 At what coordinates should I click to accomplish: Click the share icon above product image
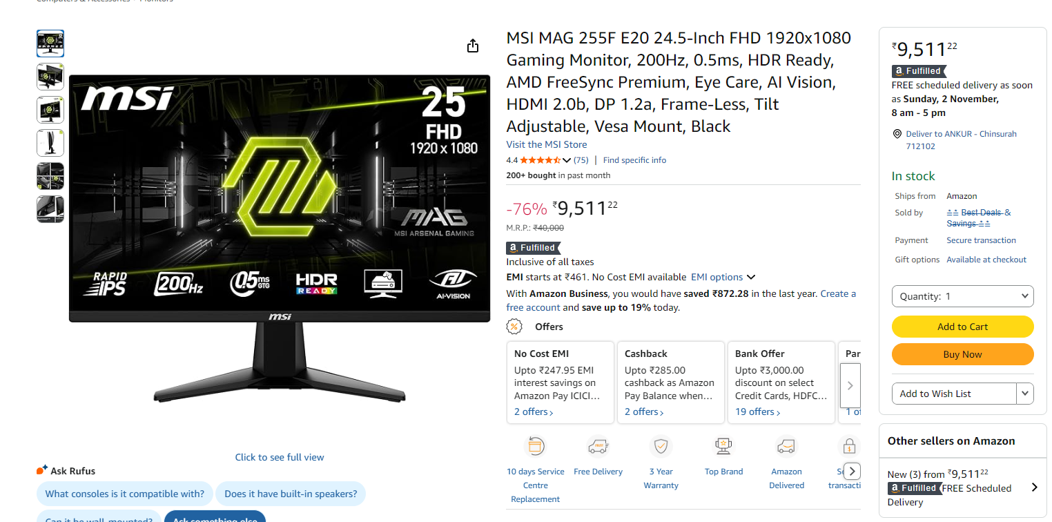(473, 46)
